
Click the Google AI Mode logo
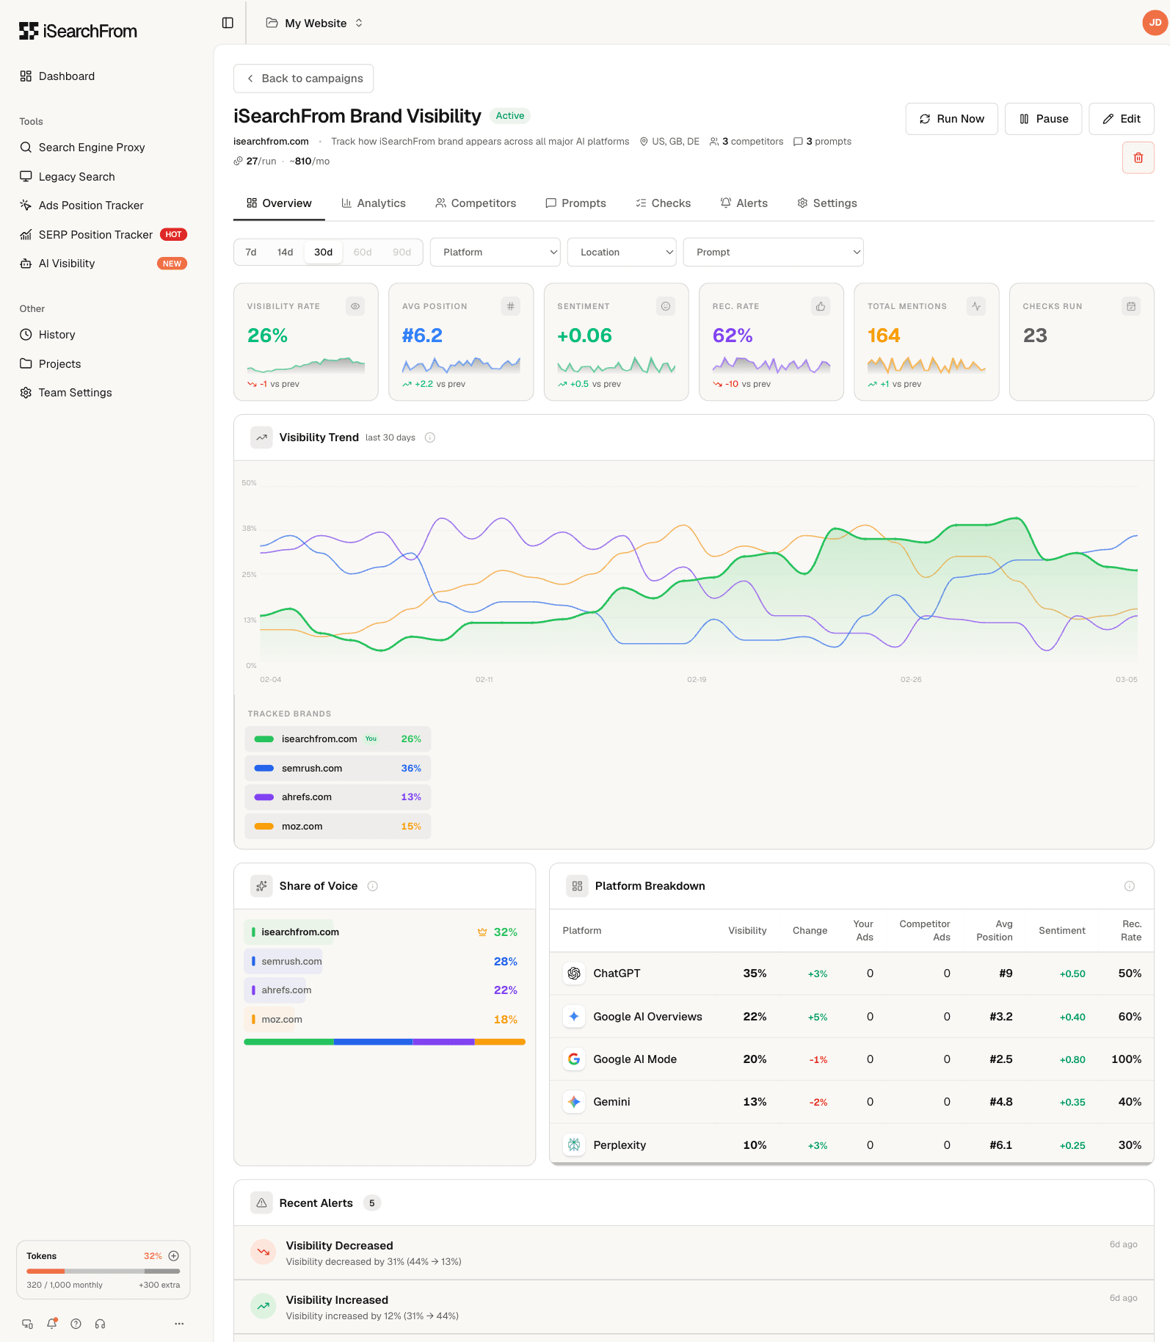[x=574, y=1059]
